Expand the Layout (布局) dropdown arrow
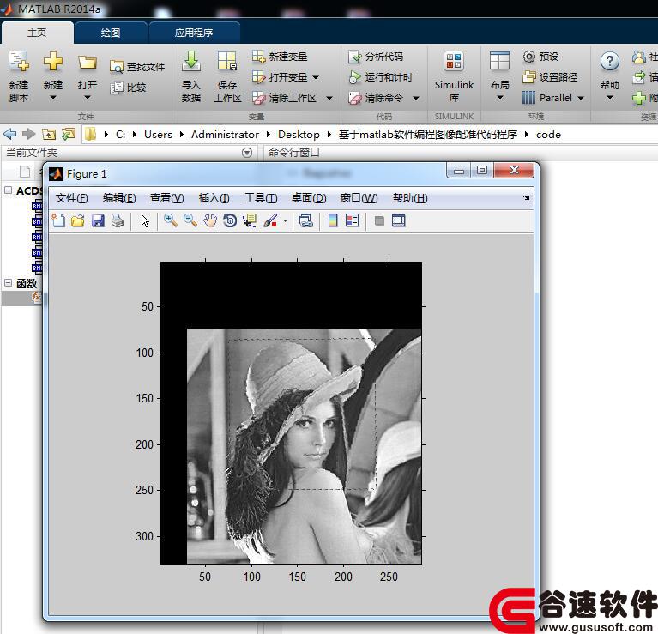The height and width of the screenshot is (634, 658). point(499,97)
